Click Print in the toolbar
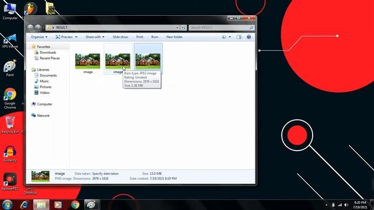This screenshot has height=210, width=374. pos(140,37)
